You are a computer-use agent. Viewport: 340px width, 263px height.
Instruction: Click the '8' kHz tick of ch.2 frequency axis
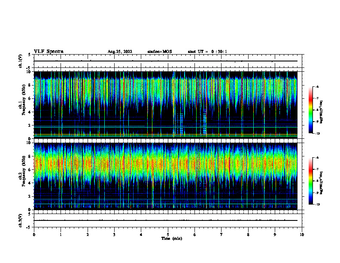tap(30, 156)
